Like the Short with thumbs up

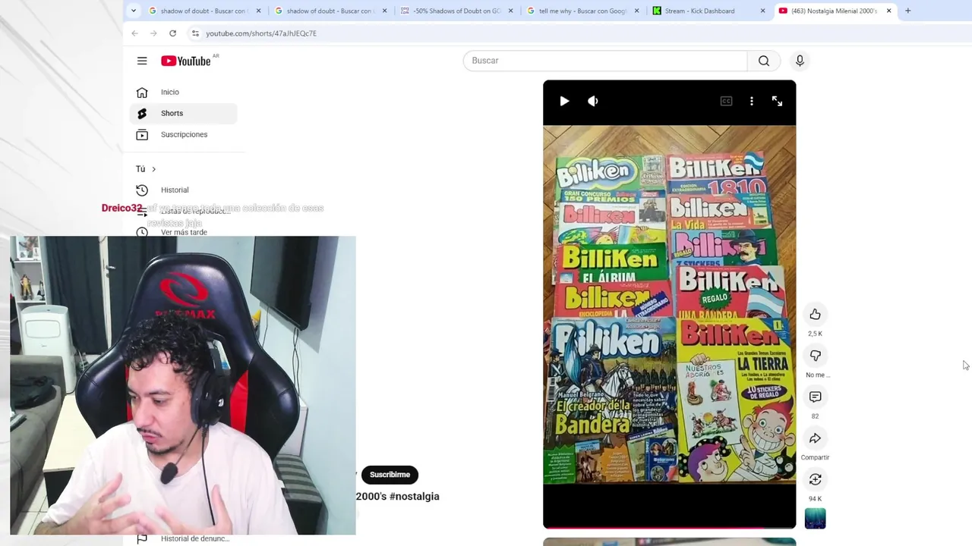[x=815, y=314]
